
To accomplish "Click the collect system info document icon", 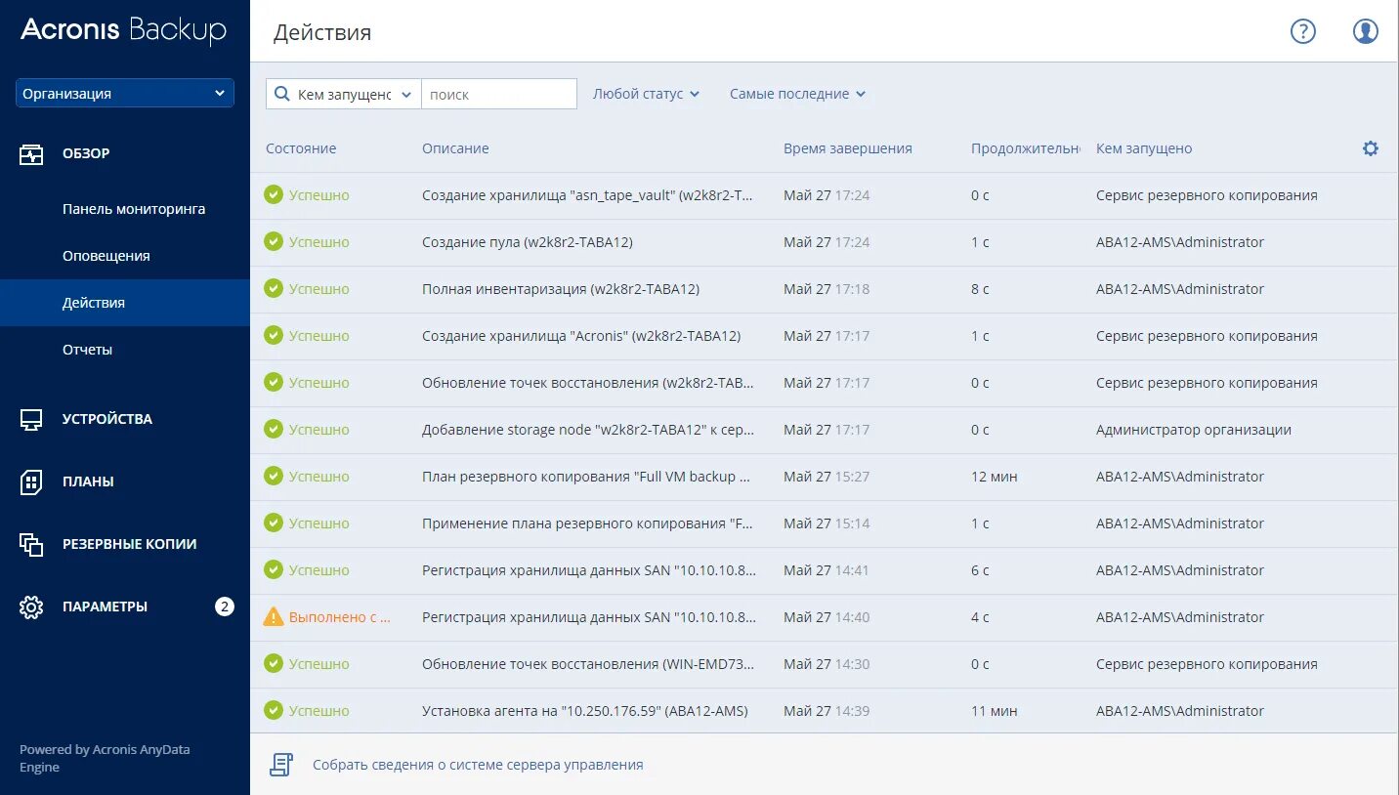I will 281,765.
